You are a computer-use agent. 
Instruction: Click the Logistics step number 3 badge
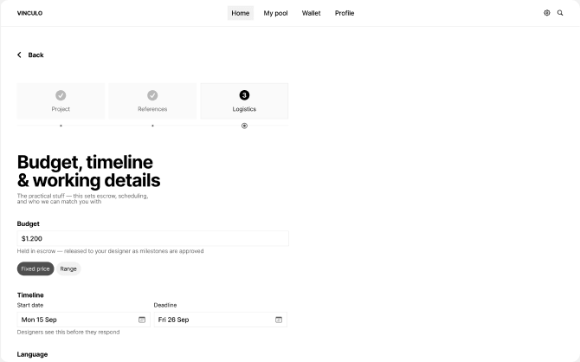click(244, 95)
